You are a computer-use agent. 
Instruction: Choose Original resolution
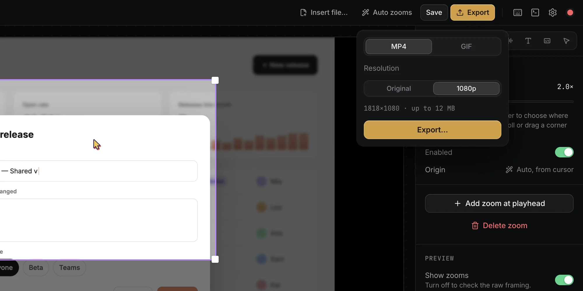tap(398, 88)
